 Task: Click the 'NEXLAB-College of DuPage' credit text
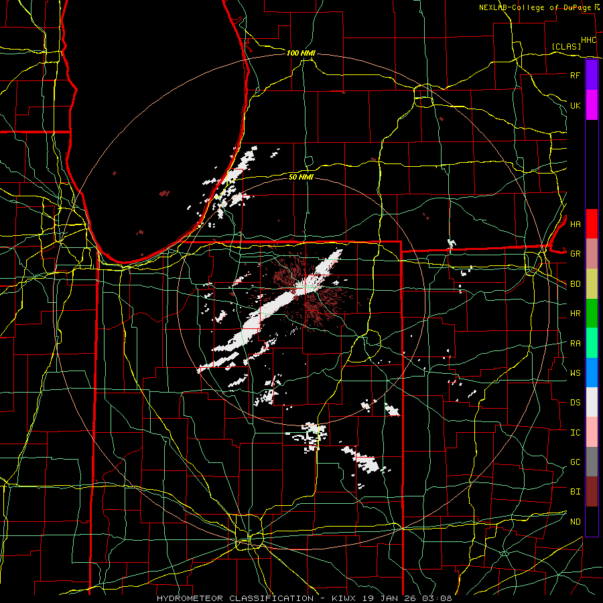pos(535,7)
